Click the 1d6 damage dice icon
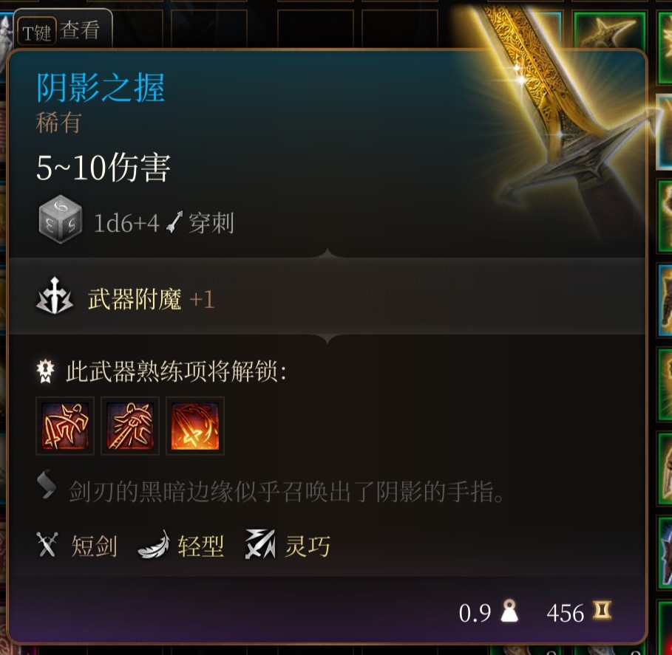This screenshot has width=672, height=655. [x=60, y=219]
